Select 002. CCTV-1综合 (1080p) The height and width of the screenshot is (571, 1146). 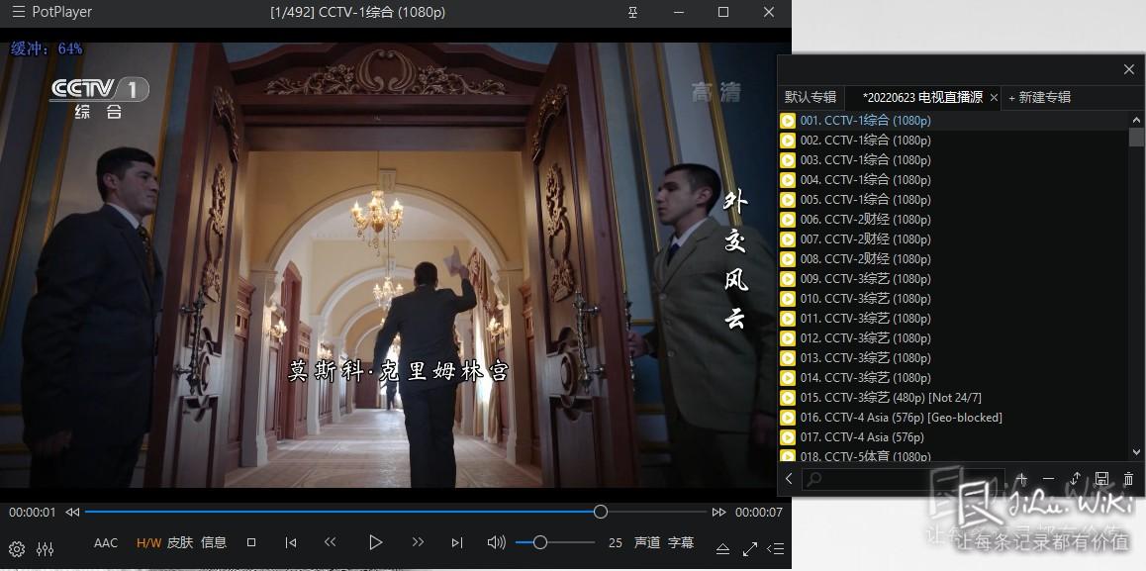tap(954, 141)
